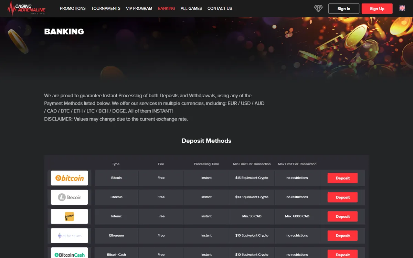
Task: Click the "$15 Equivalent Crypto" cell
Action: click(x=252, y=178)
